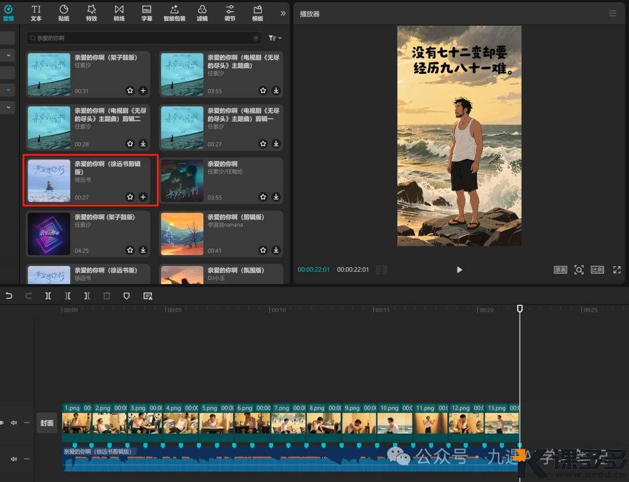Download the 03:55 任素汐/任宥纶 song
Viewport: 629px width, 482px height.
[x=276, y=197]
